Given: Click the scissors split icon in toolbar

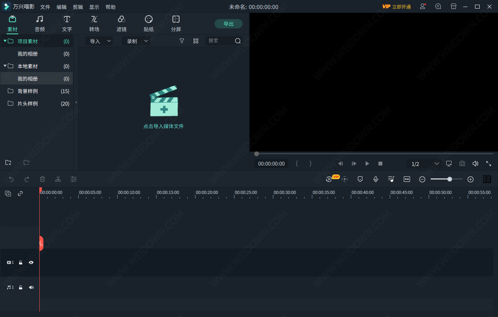Looking at the screenshot, I should [x=58, y=179].
